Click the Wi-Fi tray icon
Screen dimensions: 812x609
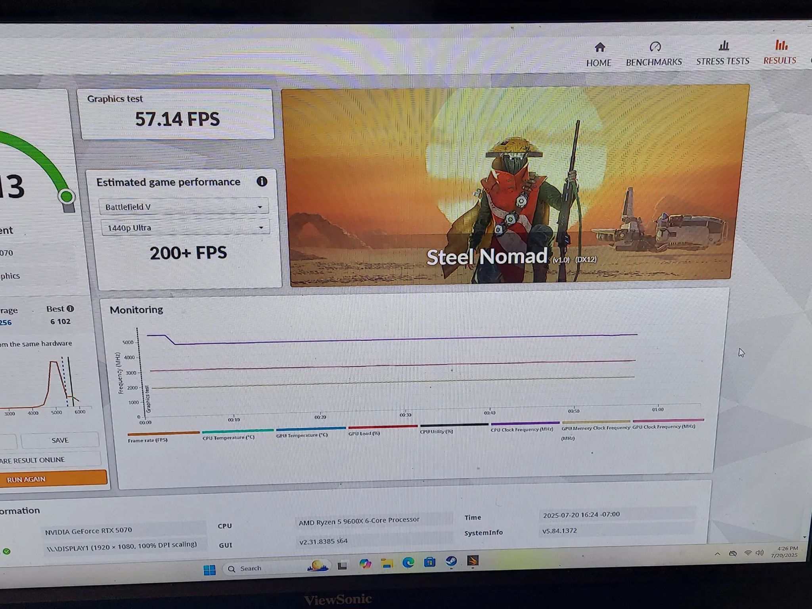(x=748, y=553)
